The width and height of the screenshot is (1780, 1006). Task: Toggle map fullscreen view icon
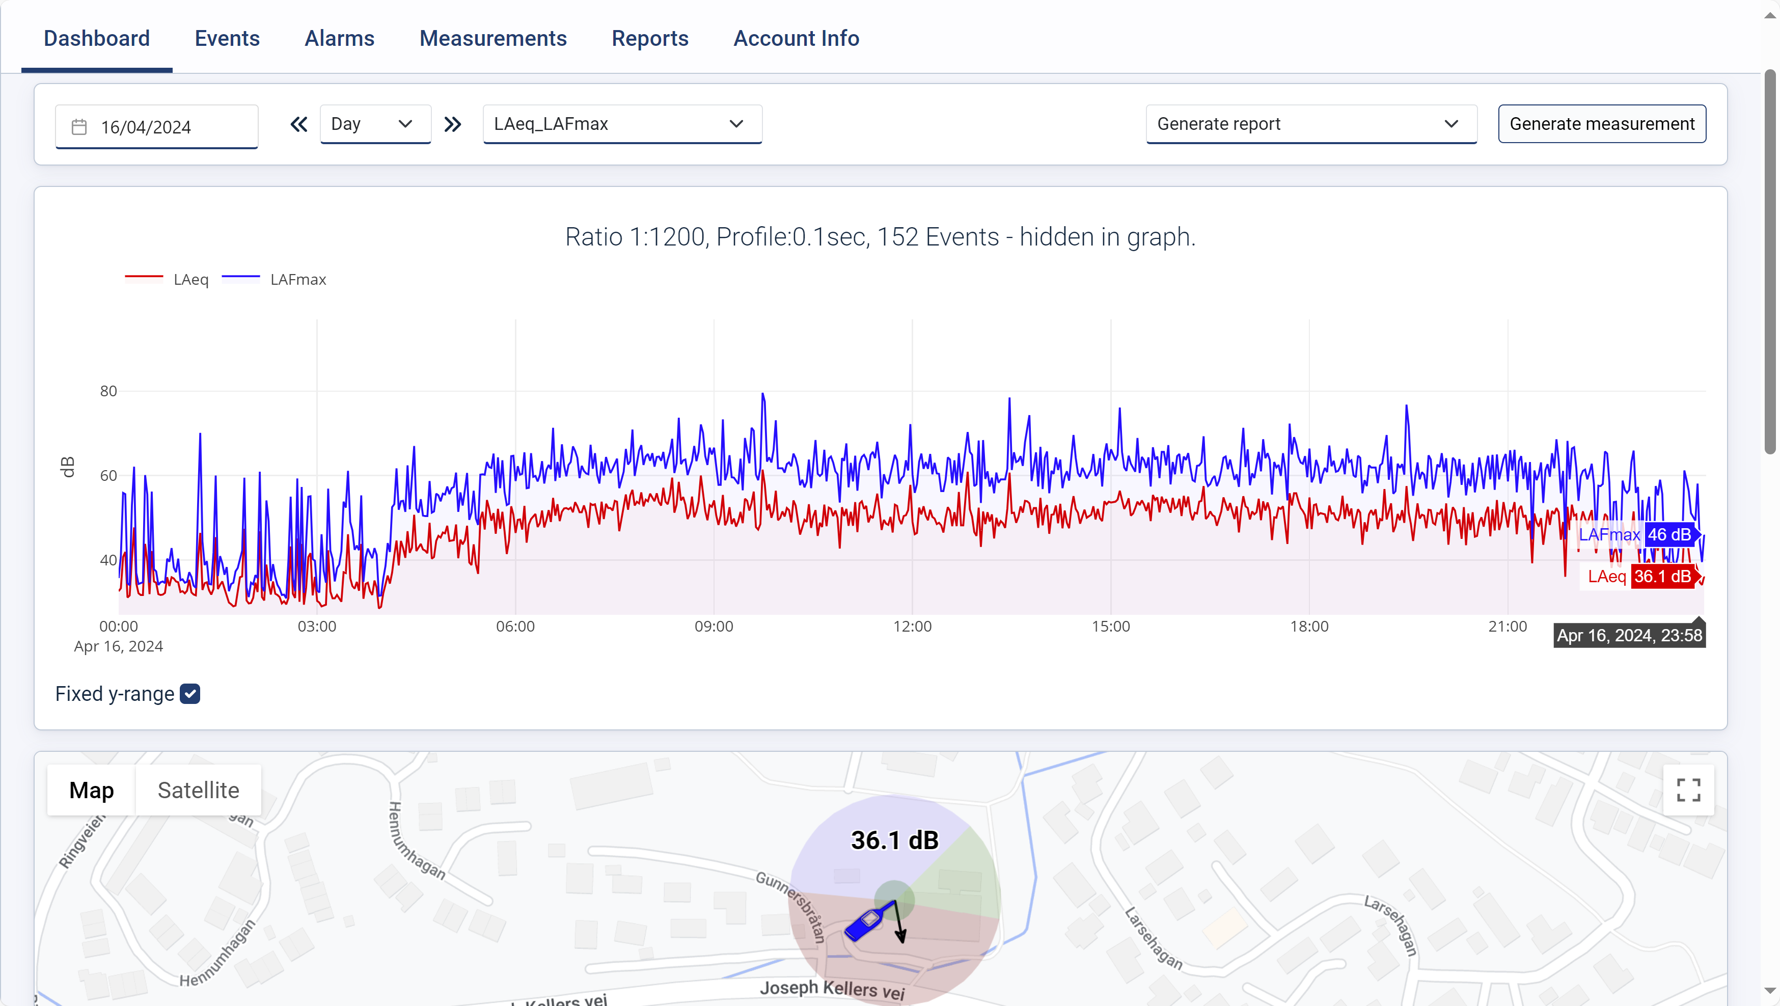(1688, 790)
